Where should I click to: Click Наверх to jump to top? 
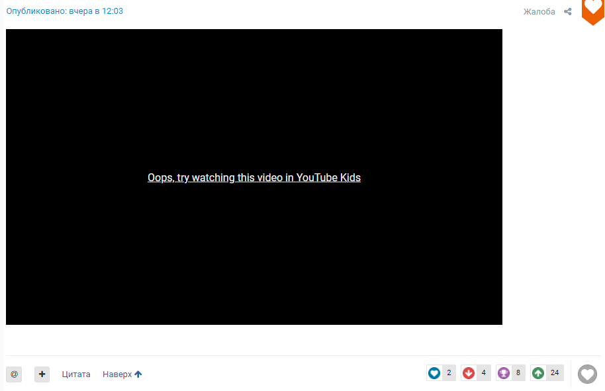pyautogui.click(x=119, y=374)
